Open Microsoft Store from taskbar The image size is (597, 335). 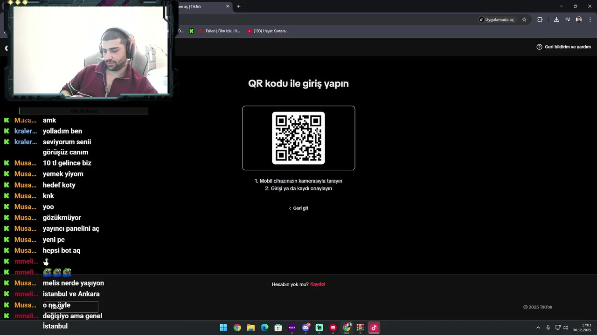[278, 328]
